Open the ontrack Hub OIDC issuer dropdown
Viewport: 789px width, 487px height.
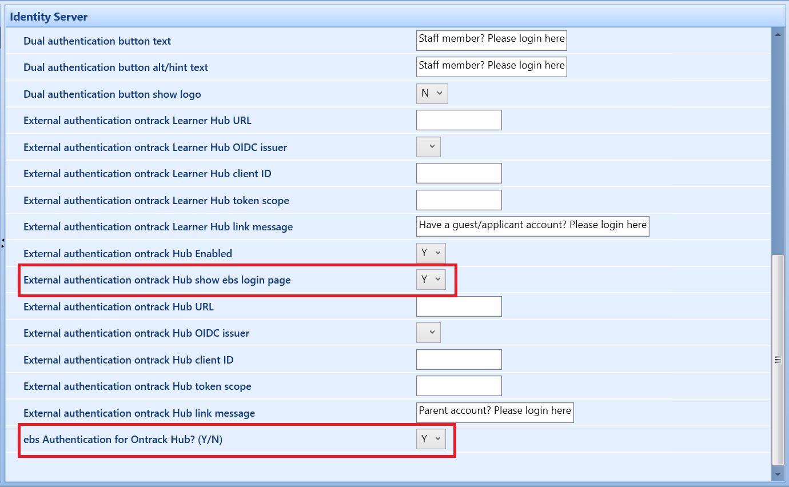(428, 333)
